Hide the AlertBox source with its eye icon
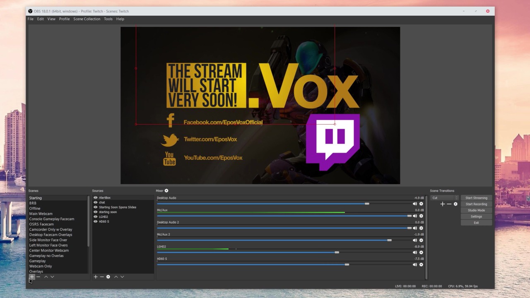The height and width of the screenshot is (298, 530). click(x=96, y=198)
